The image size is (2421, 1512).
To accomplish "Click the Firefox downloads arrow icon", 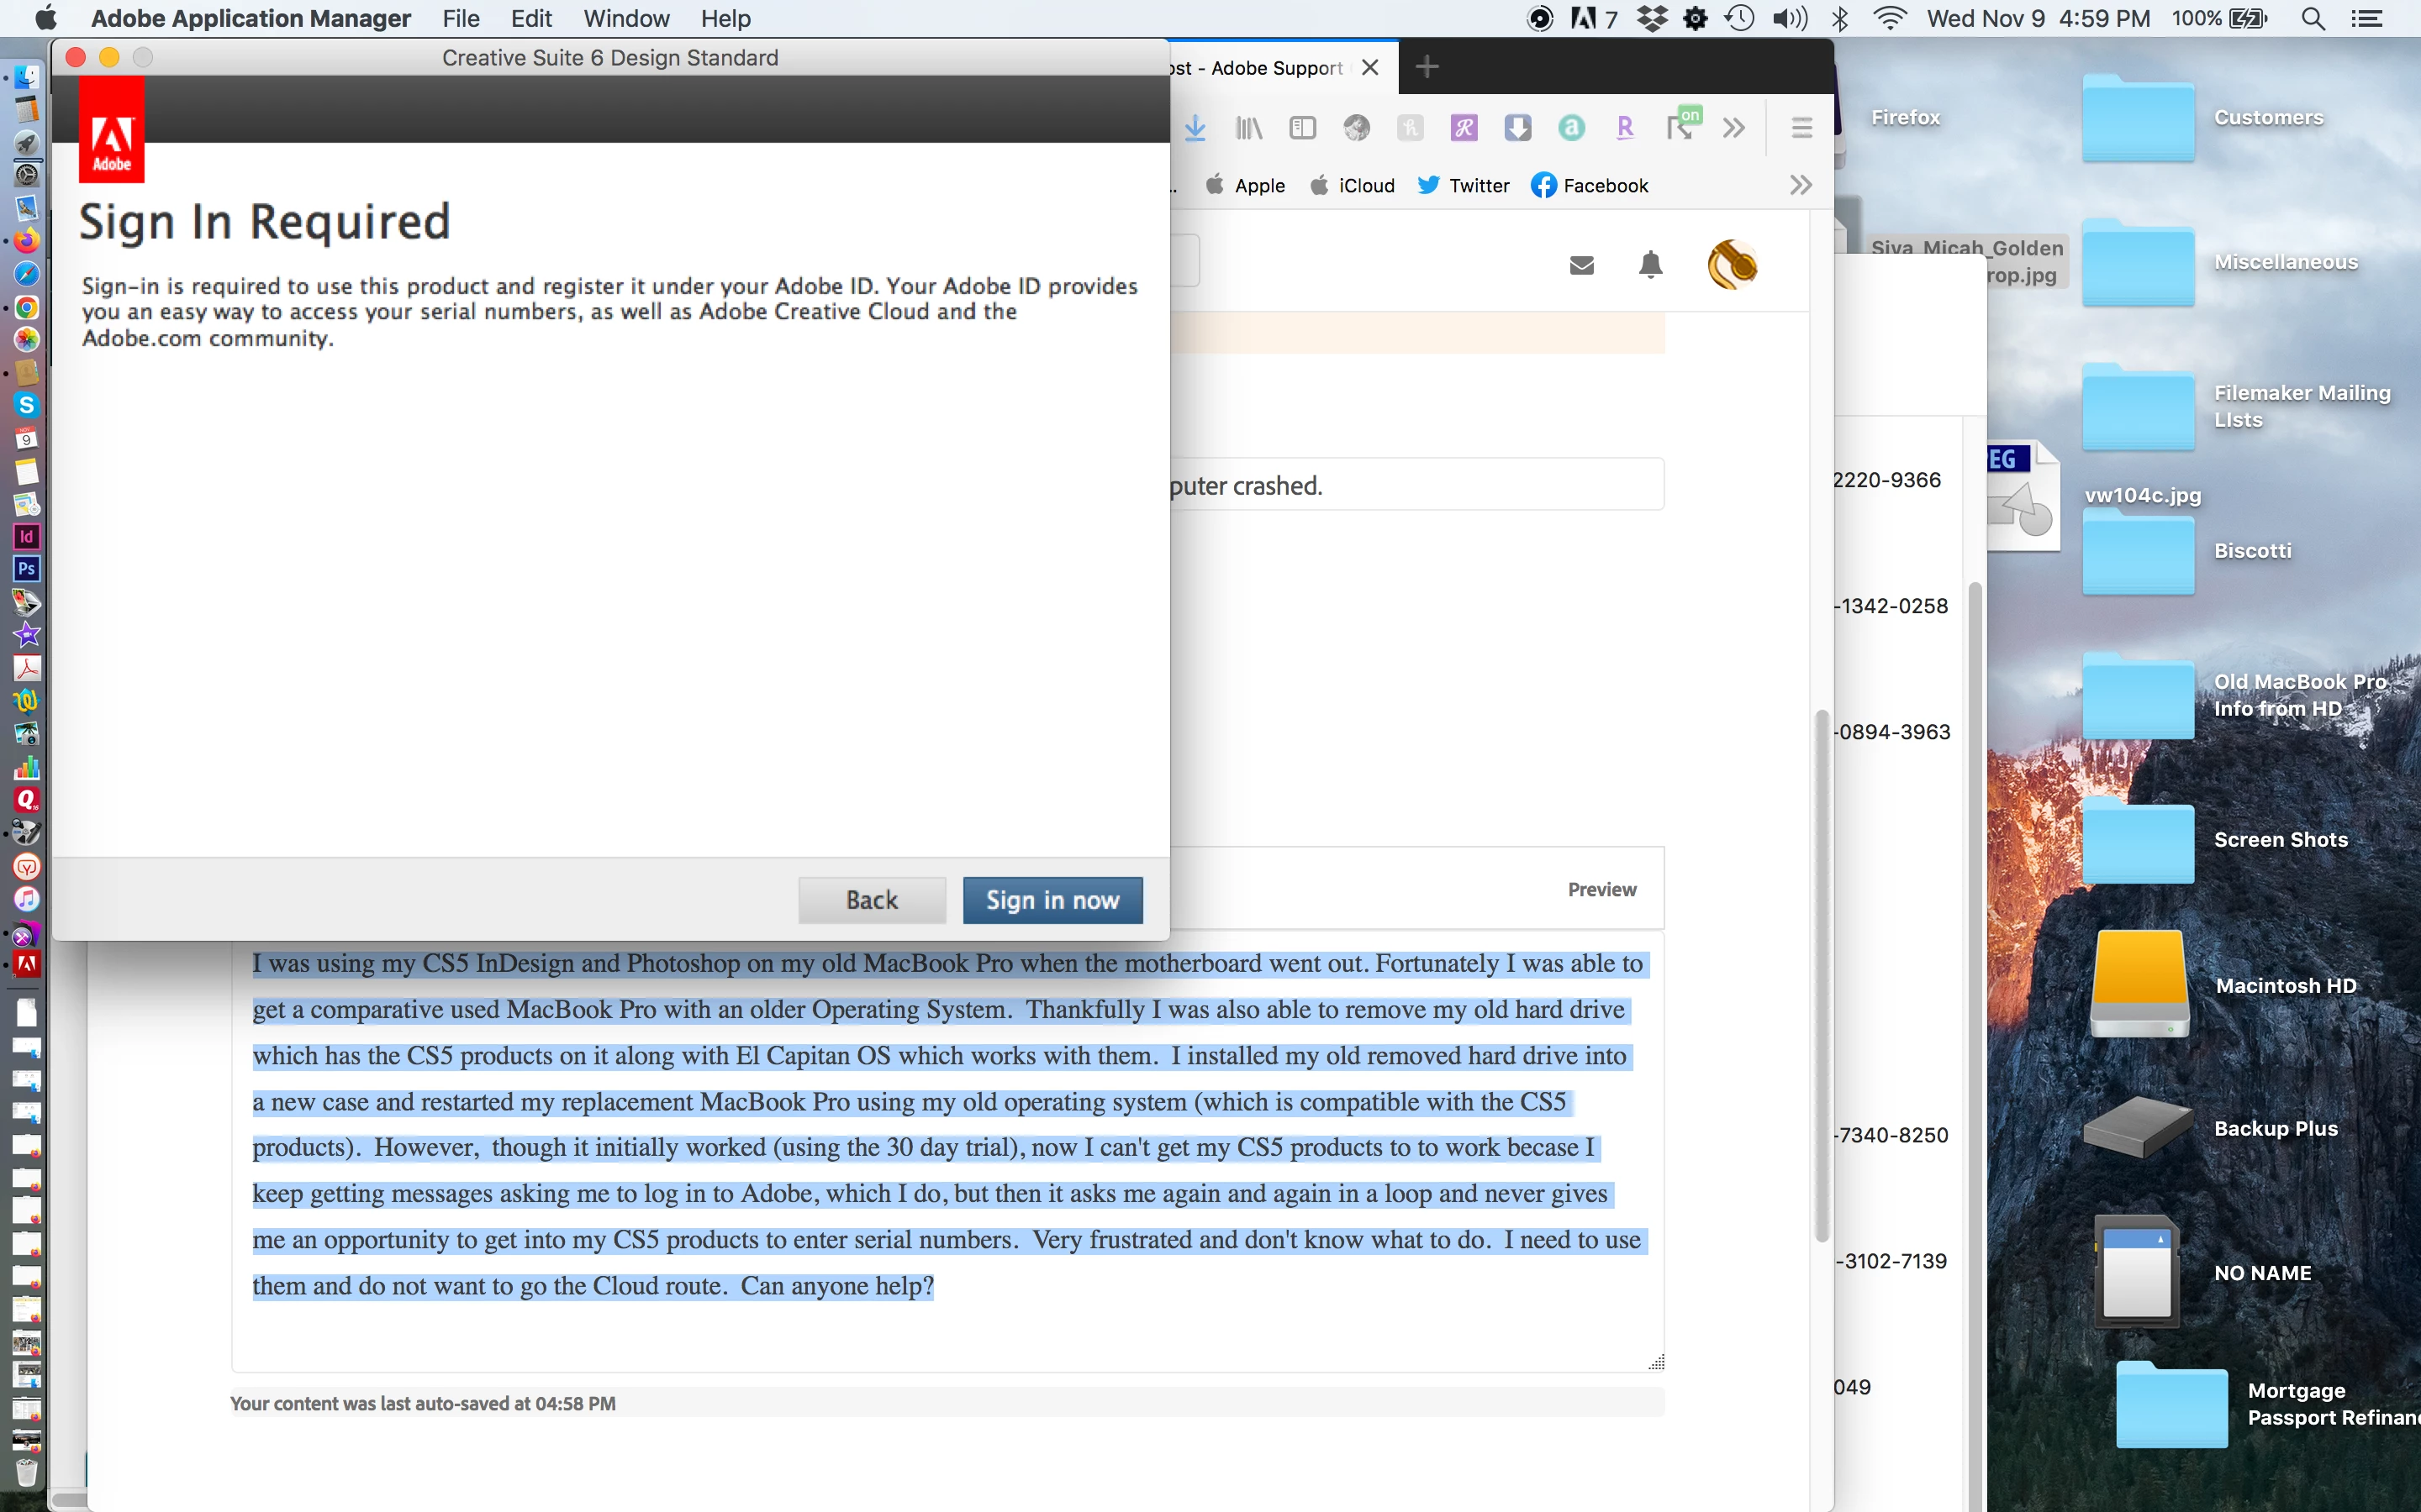I will [x=1195, y=128].
